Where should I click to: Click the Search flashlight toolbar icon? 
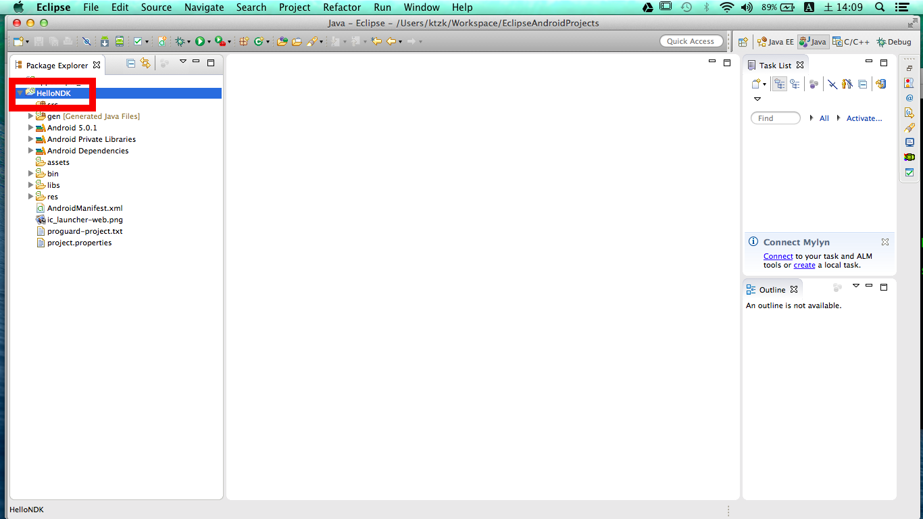tap(312, 41)
